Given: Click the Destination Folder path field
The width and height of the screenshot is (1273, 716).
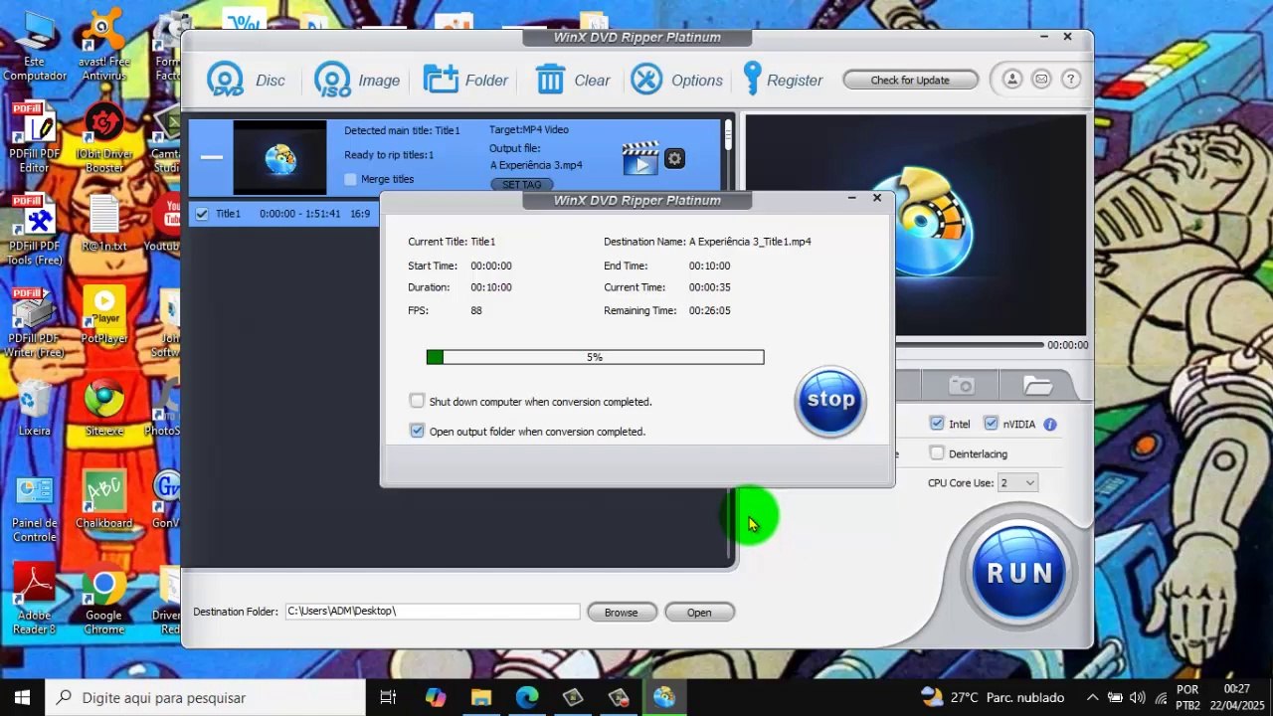Looking at the screenshot, I should pyautogui.click(x=433, y=612).
